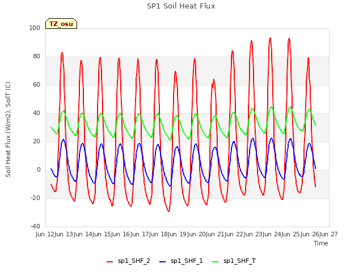
Task: Click the Jun 14 x-axis tick label
Action: [x=83, y=234]
